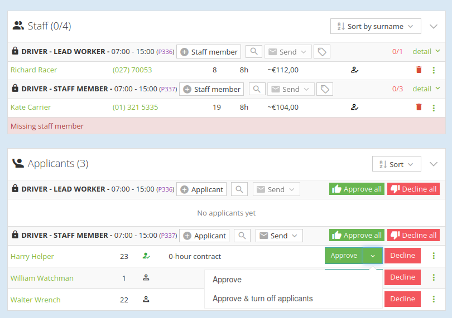
Task: Click the green person status icon for Harry Helper
Action: click(x=146, y=256)
